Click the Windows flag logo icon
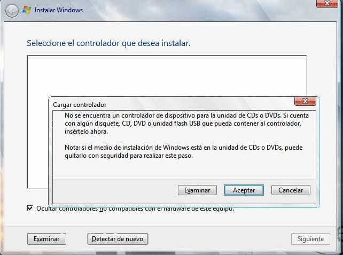Image resolution: width=343 pixels, height=255 pixels. pos(27,10)
